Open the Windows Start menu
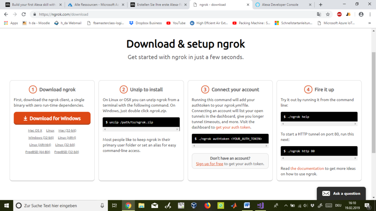376x211 pixels. click(7, 206)
